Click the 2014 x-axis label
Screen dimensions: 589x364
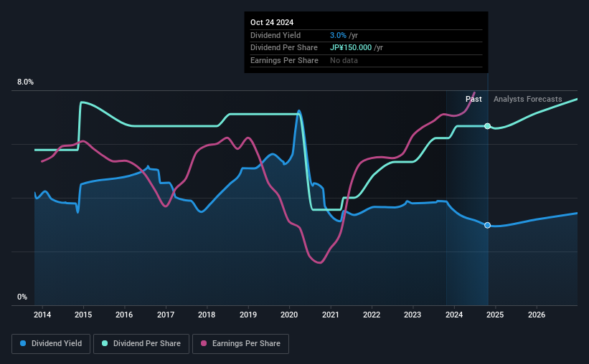pyautogui.click(x=42, y=315)
